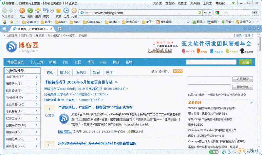Viewport: 262px width, 155px height.
Task: Click the green 找找看 search button
Action: point(245,62)
